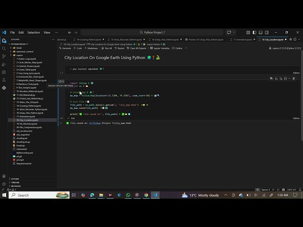This screenshot has height=227, width=303.
Task: Open Jupyter Variables
Action: tap(160, 48)
